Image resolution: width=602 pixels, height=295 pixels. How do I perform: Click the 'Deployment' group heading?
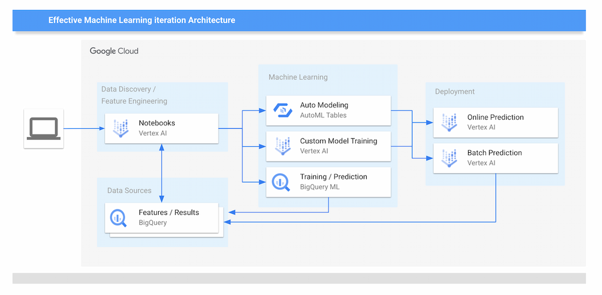[x=455, y=92]
